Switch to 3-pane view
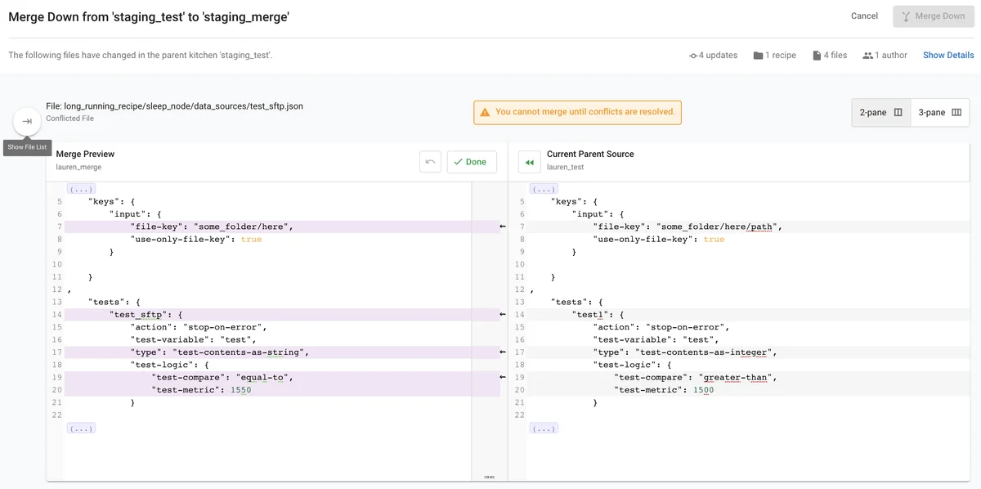 coord(940,113)
